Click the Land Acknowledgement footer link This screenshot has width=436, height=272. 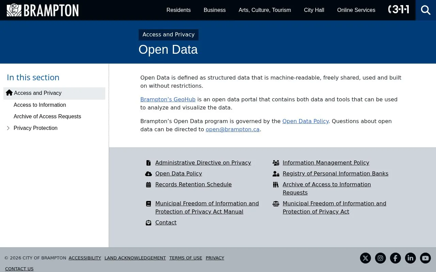click(x=135, y=258)
